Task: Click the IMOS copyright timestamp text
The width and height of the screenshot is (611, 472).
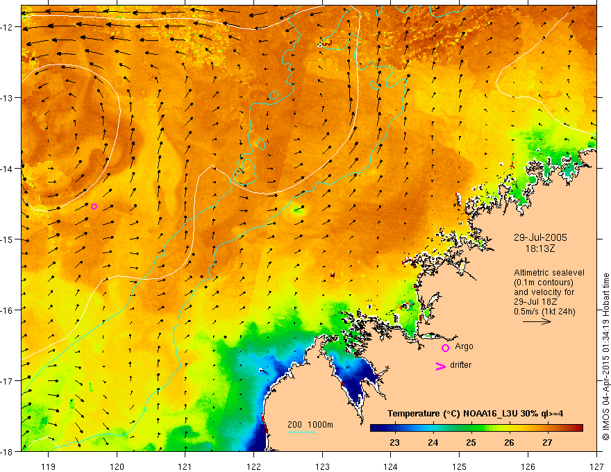Action: click(x=605, y=357)
